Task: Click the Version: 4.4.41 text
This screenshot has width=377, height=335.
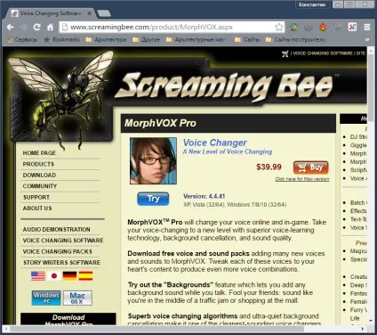Action: click(205, 196)
